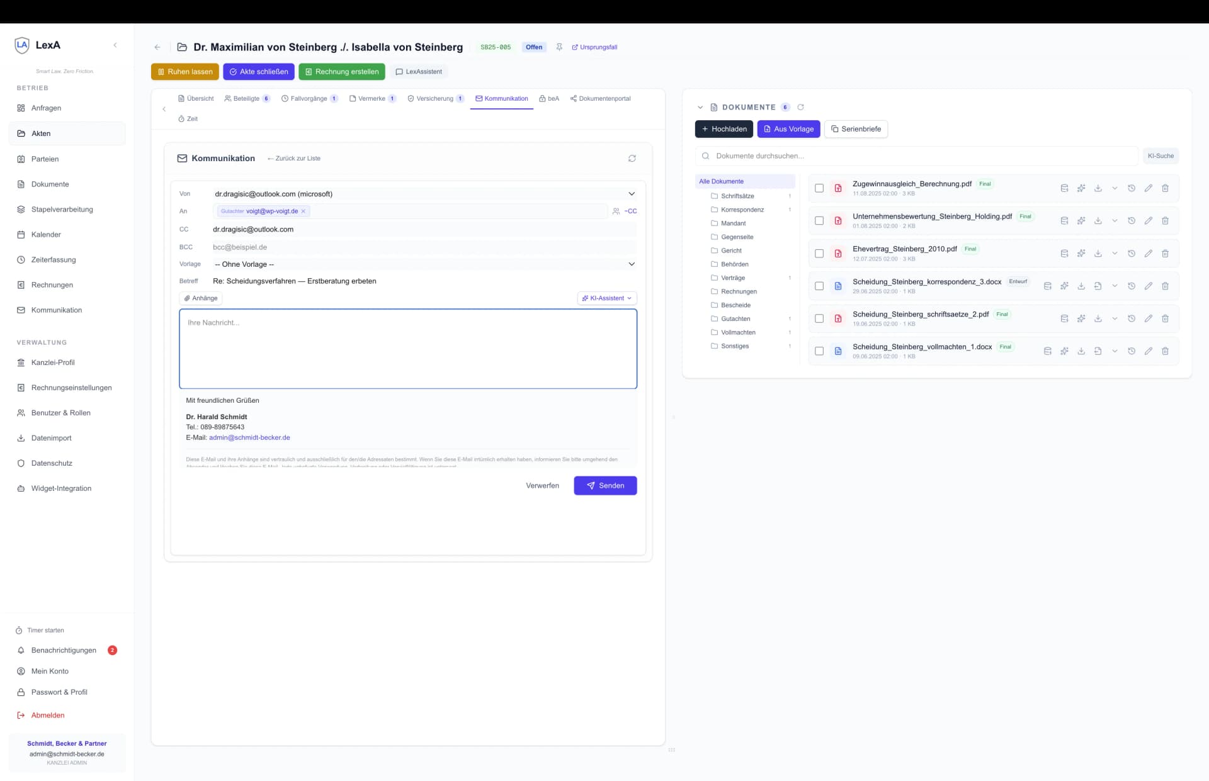Pin the case with pin icon
This screenshot has width=1209, height=781.
[x=559, y=47]
